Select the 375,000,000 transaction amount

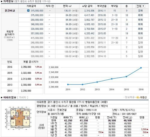[x=37, y=15]
